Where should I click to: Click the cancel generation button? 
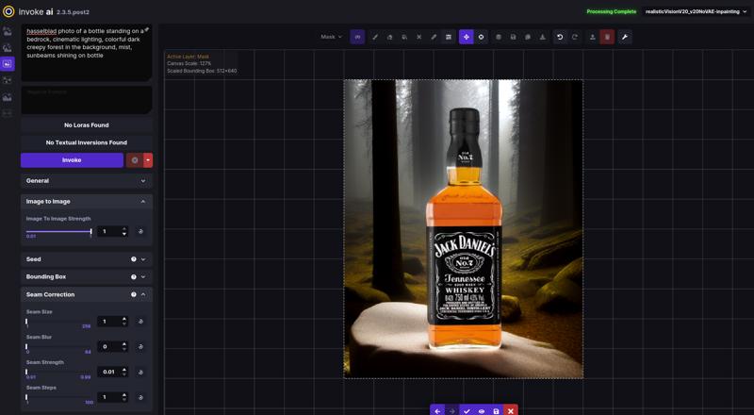(x=135, y=160)
